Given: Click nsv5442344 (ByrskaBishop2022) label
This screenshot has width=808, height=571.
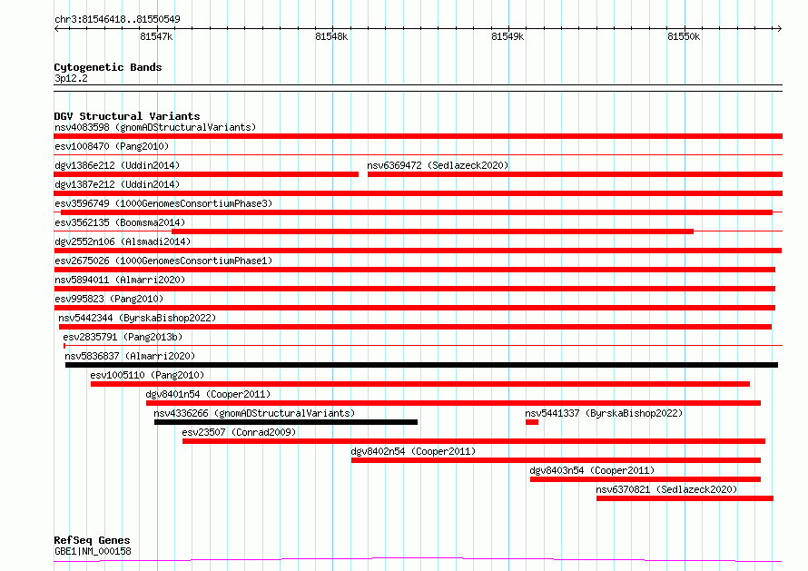Looking at the screenshot, I should (x=137, y=318).
